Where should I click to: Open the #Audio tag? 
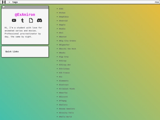click(62, 29)
